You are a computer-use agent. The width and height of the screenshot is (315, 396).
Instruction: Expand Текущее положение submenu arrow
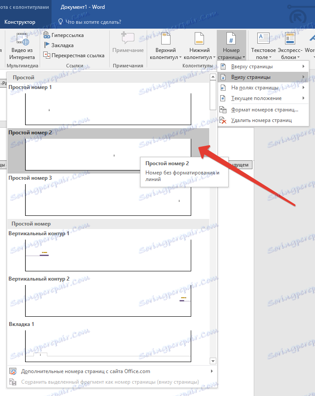point(304,98)
